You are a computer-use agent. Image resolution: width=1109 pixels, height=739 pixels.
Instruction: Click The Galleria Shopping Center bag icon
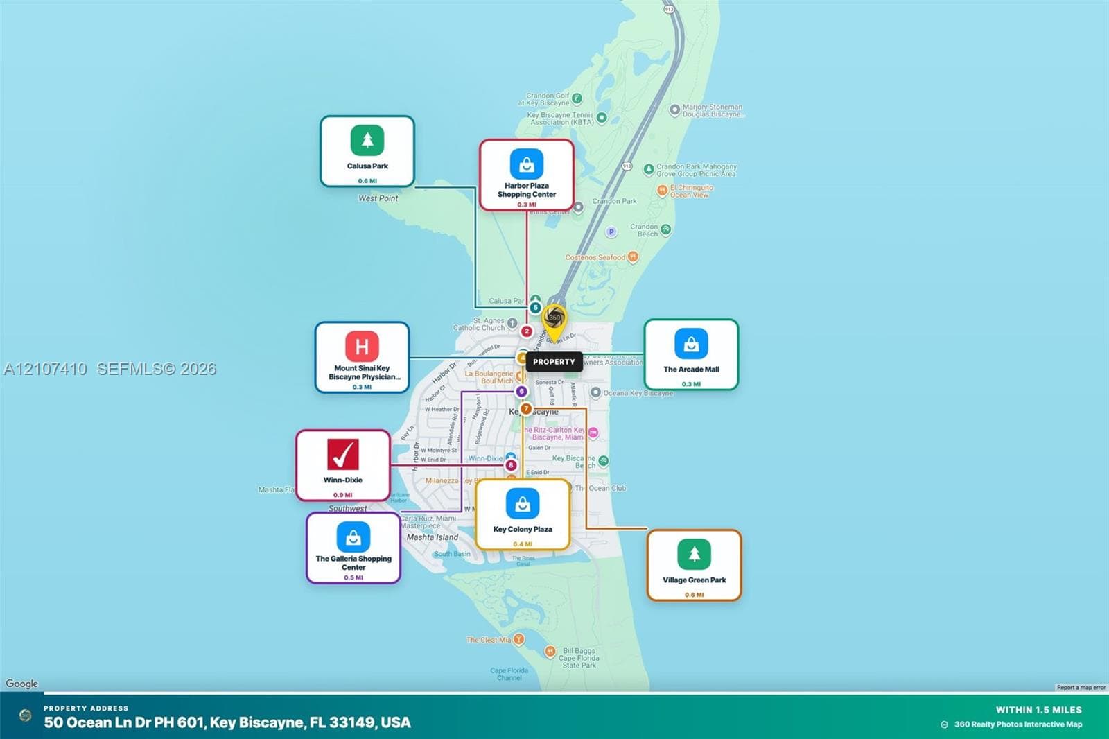[x=353, y=537]
